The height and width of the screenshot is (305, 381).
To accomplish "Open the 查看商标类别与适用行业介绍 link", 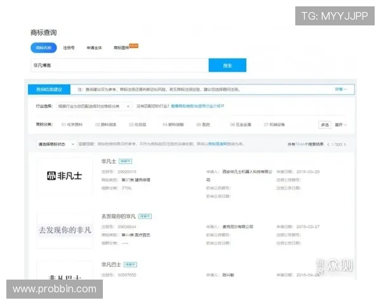I will pyautogui.click(x=197, y=106).
